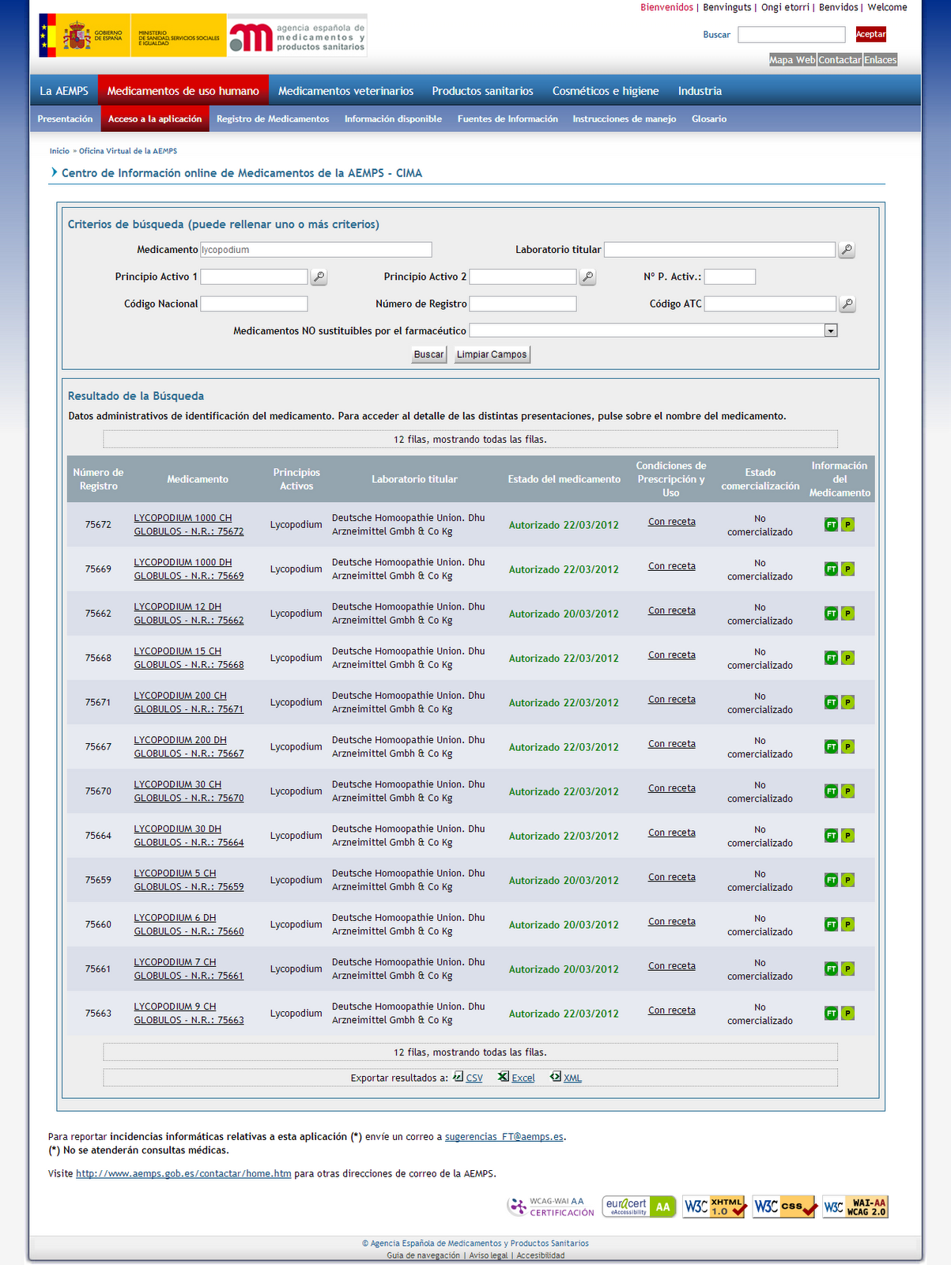Open FT icon in row 75667
951x1265 pixels.
831,746
